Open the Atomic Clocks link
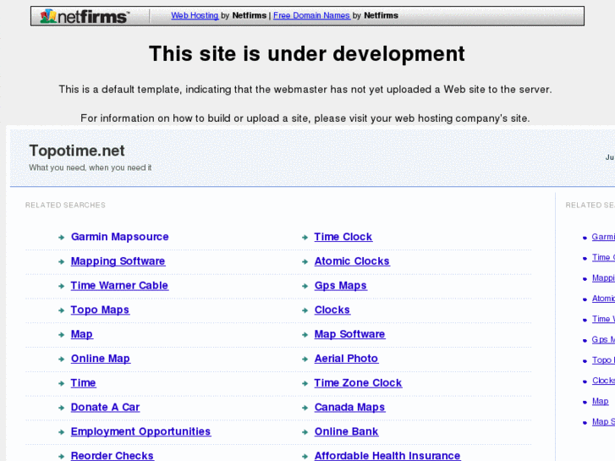 coord(352,261)
